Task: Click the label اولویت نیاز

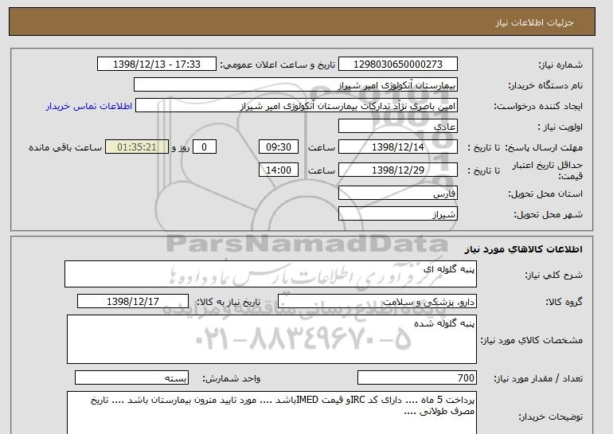Action: (x=560, y=127)
